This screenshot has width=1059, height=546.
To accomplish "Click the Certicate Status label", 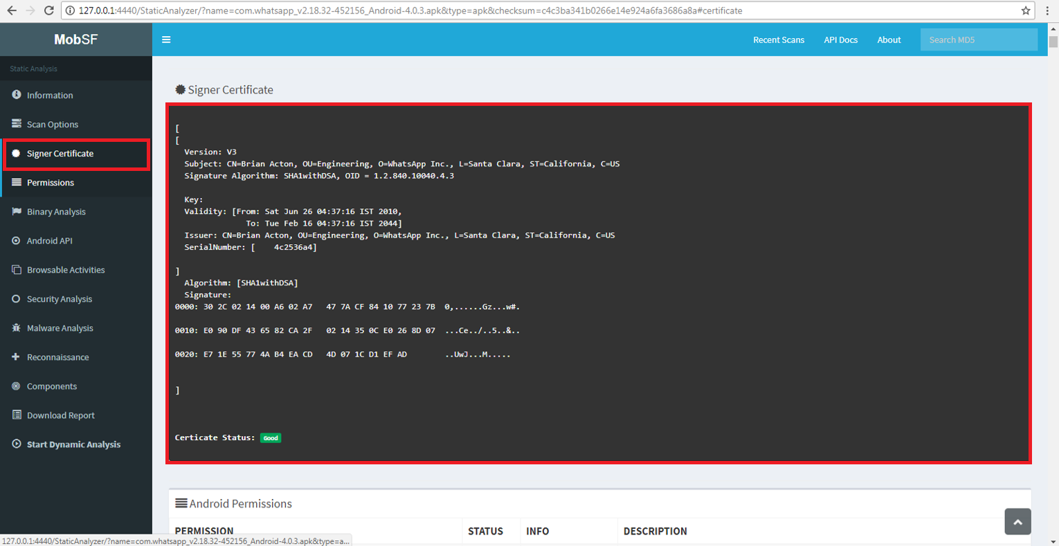I will point(215,438).
